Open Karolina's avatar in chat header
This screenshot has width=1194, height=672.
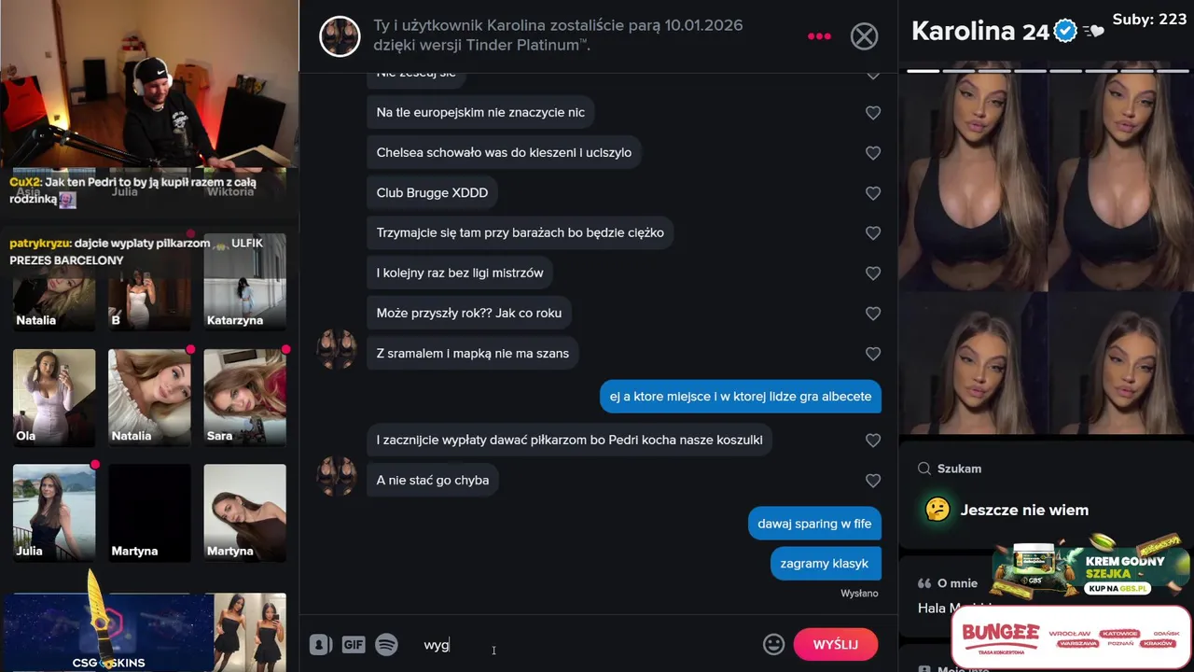click(340, 36)
